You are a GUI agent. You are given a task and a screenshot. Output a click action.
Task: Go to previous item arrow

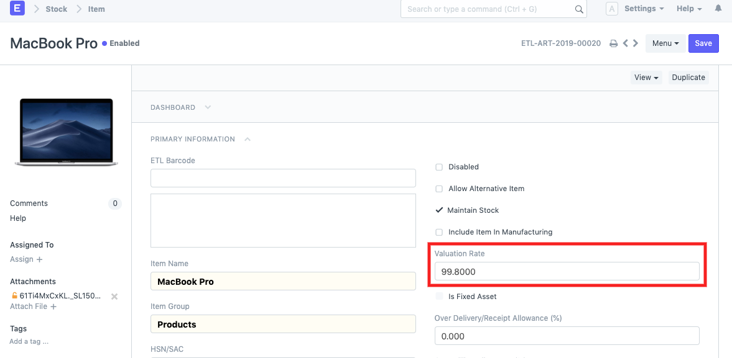(626, 43)
